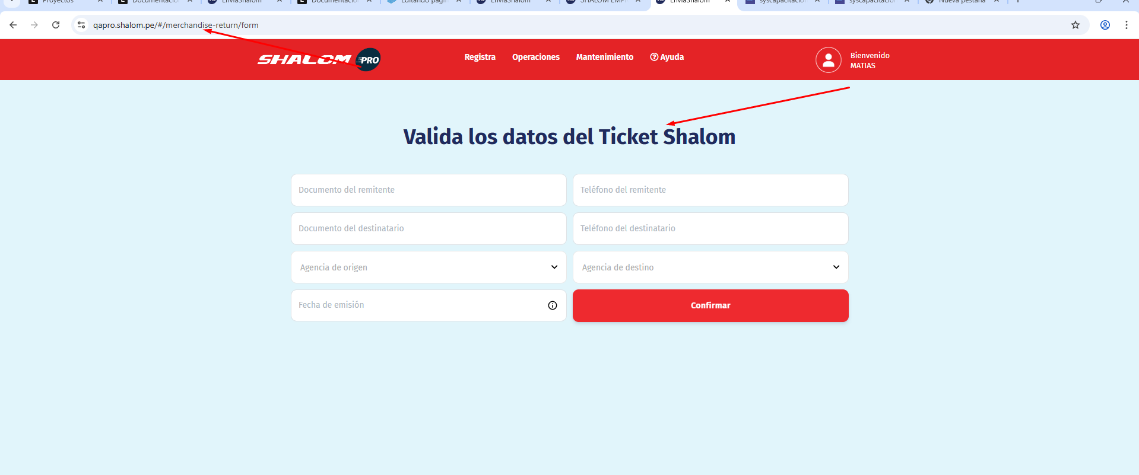Screen dimensions: 1139x475
Task: Open the Operaciones menu
Action: pos(535,57)
